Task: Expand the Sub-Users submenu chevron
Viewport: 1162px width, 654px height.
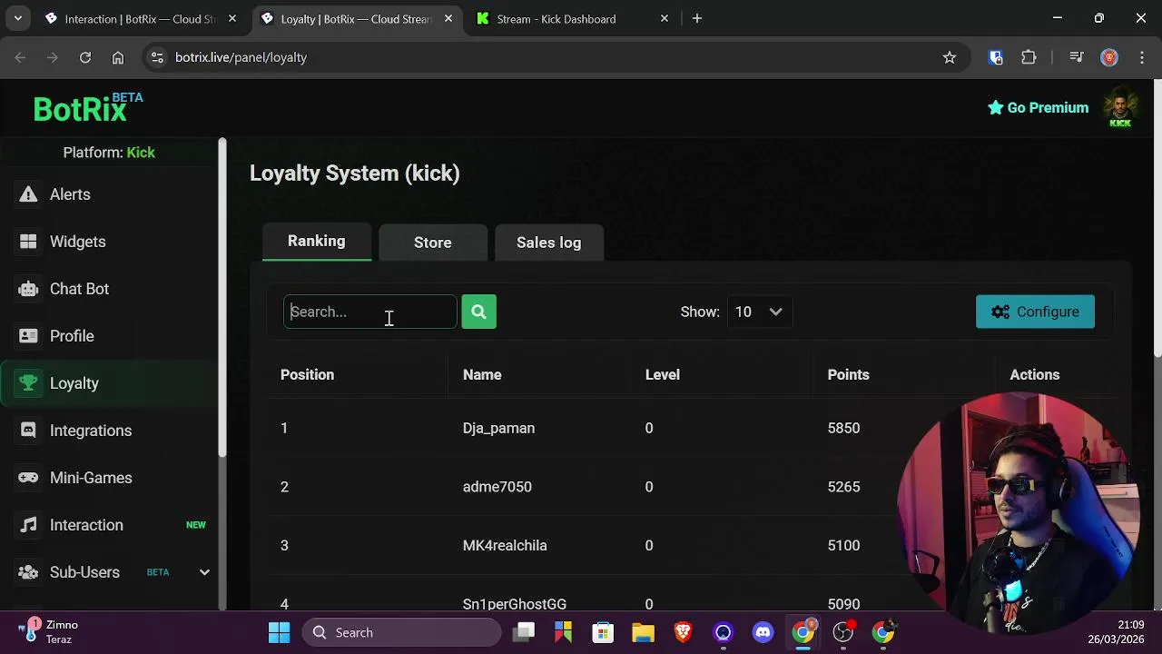Action: pyautogui.click(x=204, y=572)
